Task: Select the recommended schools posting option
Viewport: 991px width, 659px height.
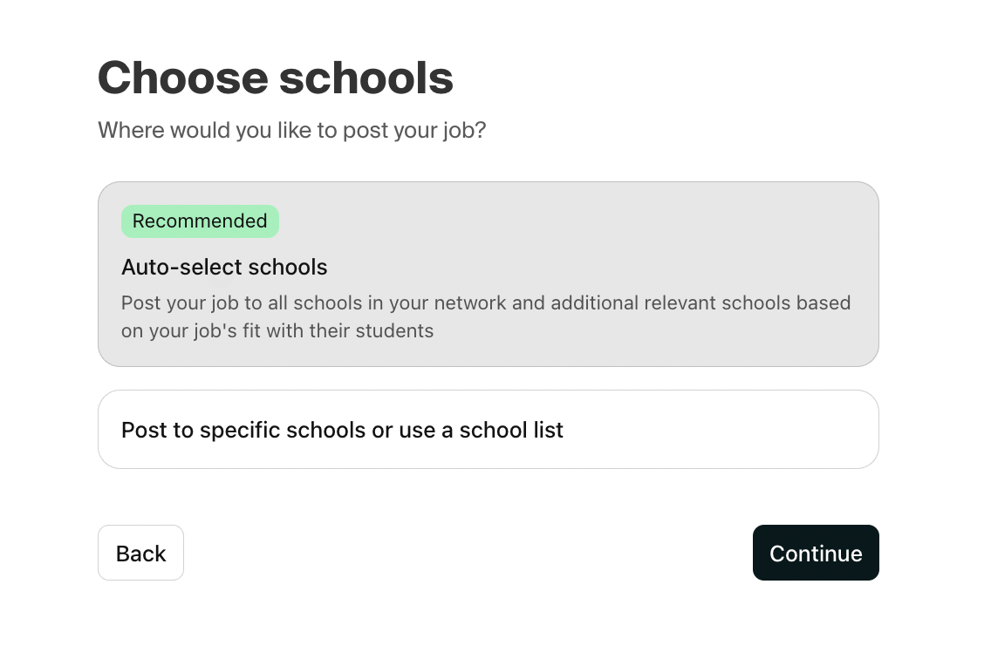Action: point(489,274)
